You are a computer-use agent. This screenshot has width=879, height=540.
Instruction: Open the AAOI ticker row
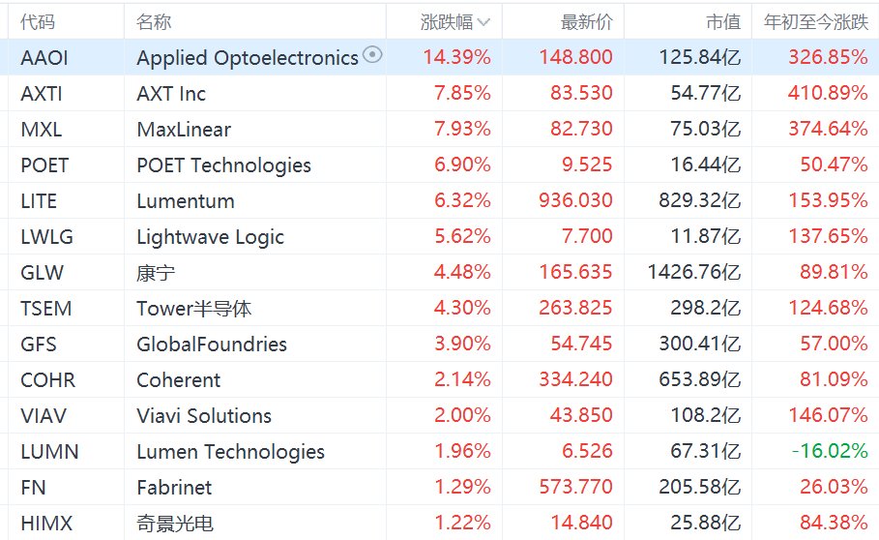(x=439, y=57)
